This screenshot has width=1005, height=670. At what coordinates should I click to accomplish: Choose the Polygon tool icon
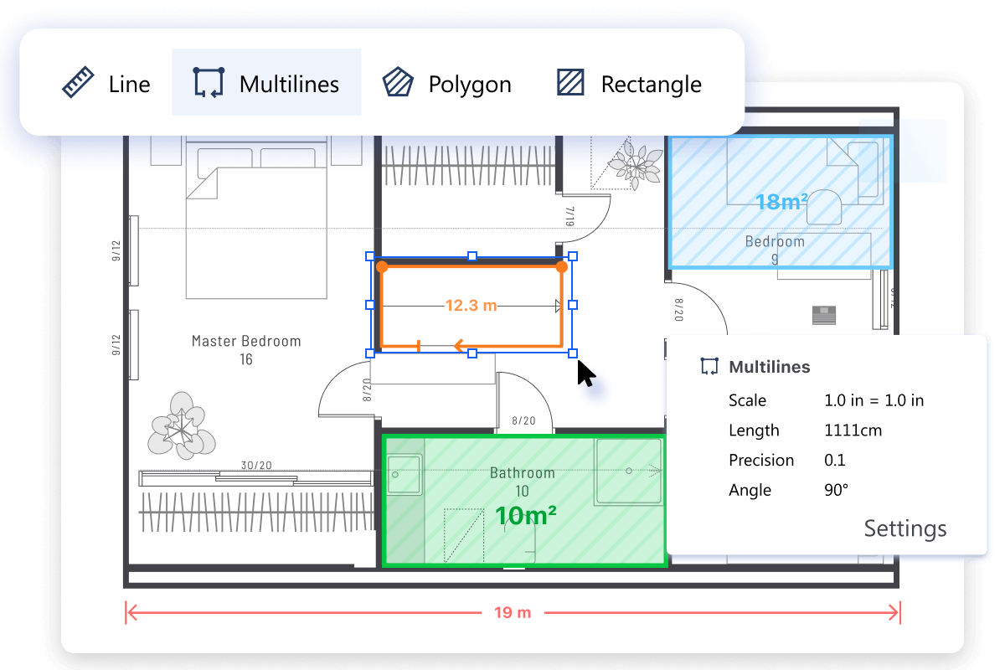click(x=398, y=84)
